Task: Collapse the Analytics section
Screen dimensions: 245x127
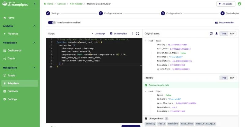Action: click(34, 26)
